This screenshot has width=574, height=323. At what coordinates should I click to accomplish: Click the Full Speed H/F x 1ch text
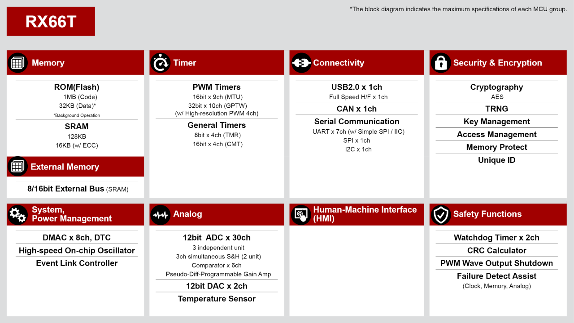[x=358, y=97]
